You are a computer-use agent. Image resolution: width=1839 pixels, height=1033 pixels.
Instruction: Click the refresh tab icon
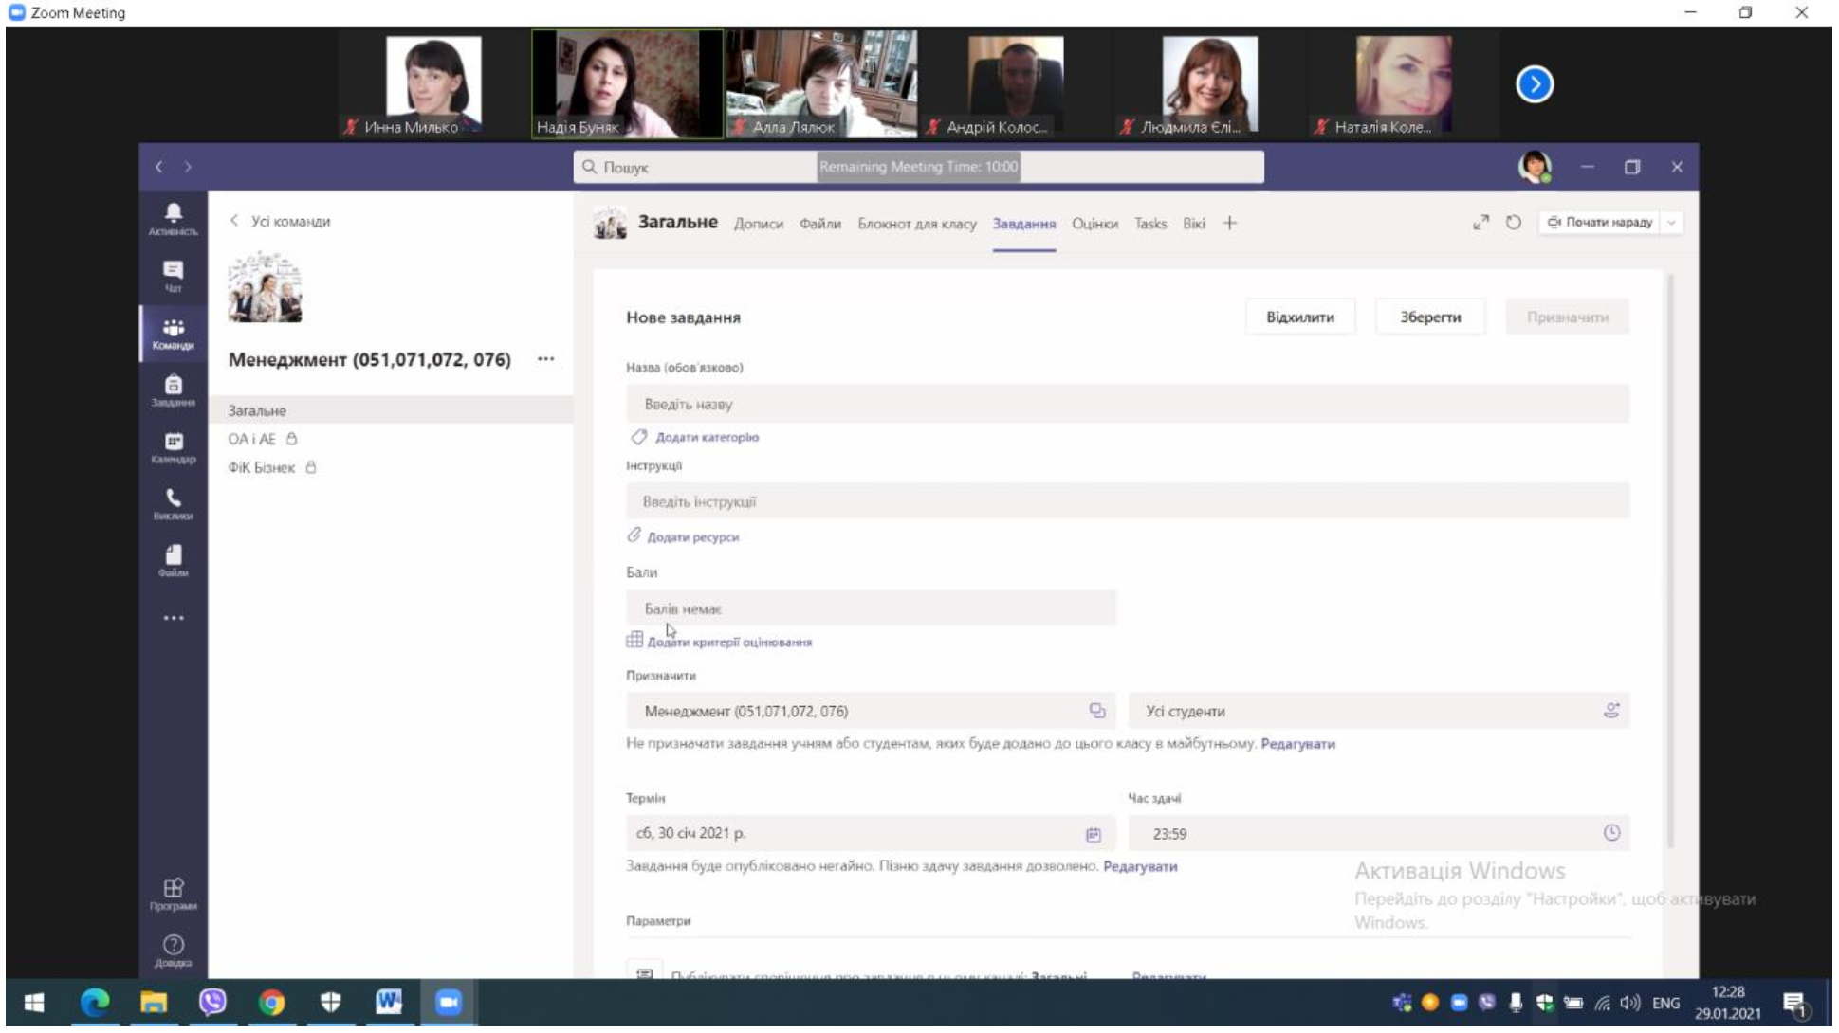(x=1514, y=223)
